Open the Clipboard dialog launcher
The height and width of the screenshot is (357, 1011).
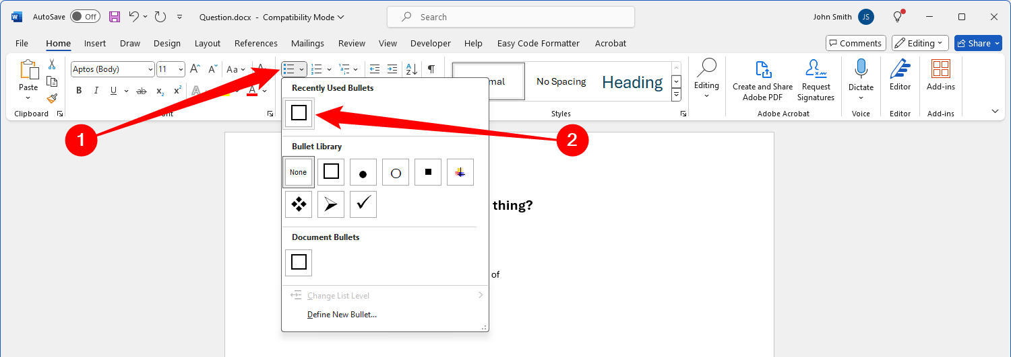click(x=59, y=114)
